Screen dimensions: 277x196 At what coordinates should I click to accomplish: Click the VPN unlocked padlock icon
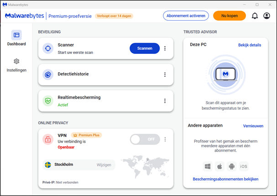[x=48, y=139]
